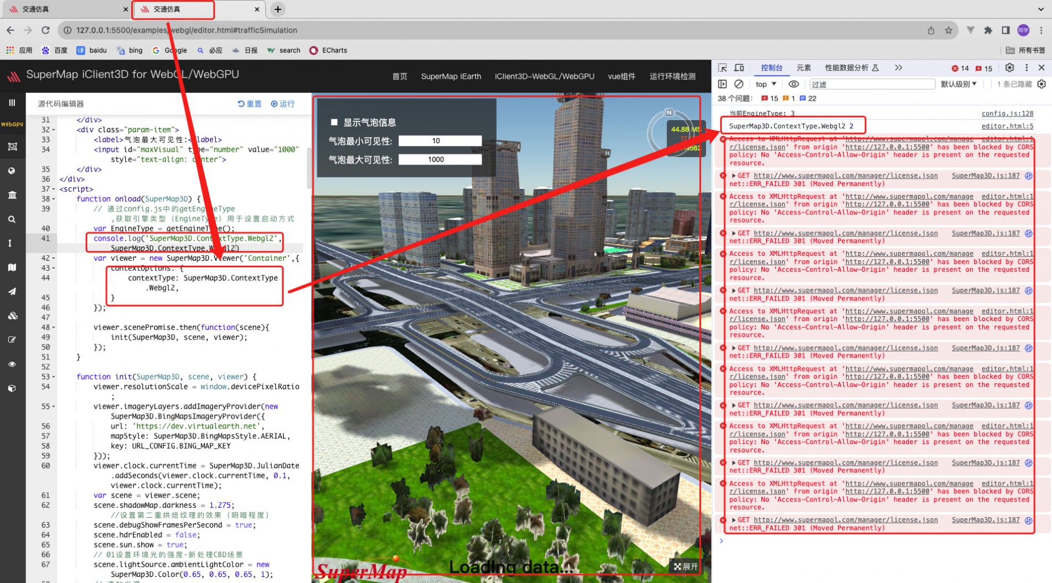Open console settings gear beside hidden count
The width and height of the screenshot is (1052, 583).
(x=1041, y=84)
